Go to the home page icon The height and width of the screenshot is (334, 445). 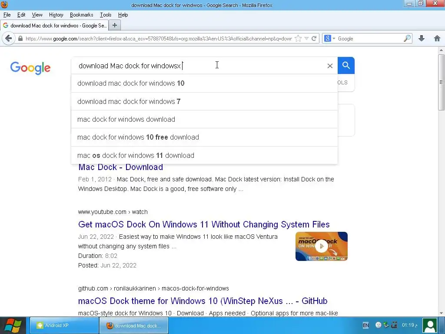437,38
